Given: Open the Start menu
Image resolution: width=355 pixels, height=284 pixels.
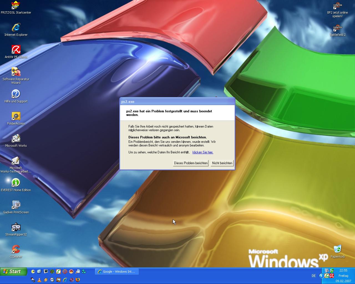Looking at the screenshot, I should tap(14, 272).
